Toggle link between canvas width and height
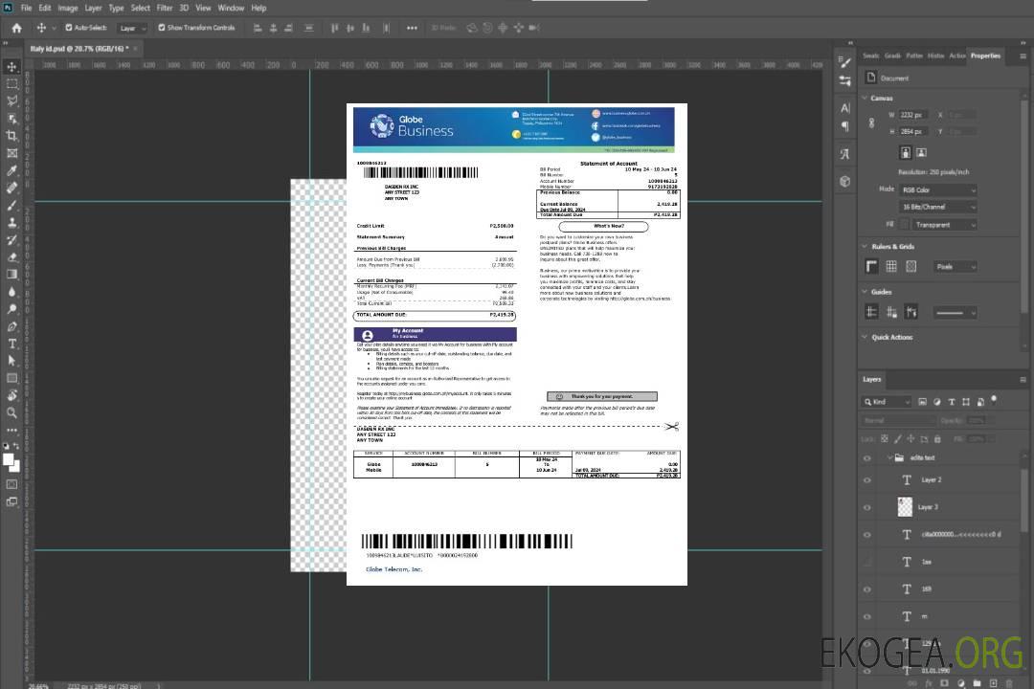The image size is (1034, 689). tap(872, 122)
